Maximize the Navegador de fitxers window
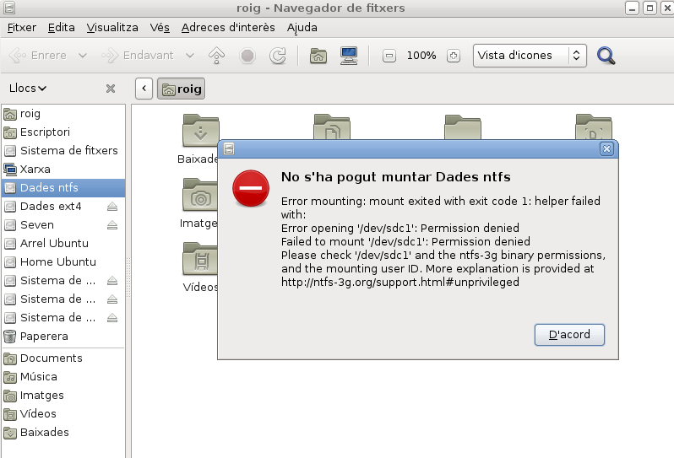Image resolution: width=674 pixels, height=458 pixels. click(650, 8)
